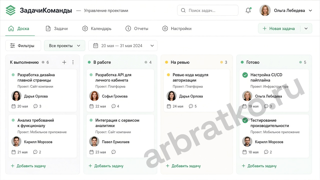Click green status dot in Готово header

pyautogui.click(x=242, y=62)
